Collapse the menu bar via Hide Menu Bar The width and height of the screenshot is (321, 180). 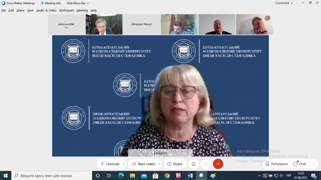pyautogui.click(x=77, y=3)
